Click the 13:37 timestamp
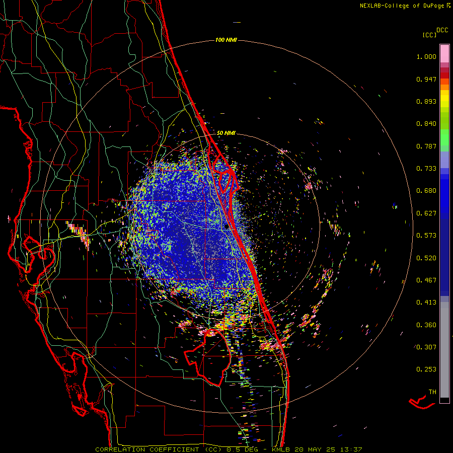Viewport: 453px width, 453px height. point(352,449)
